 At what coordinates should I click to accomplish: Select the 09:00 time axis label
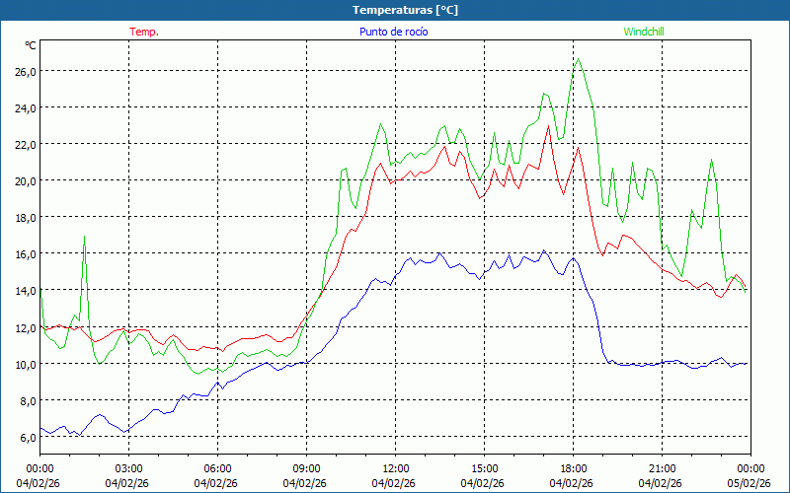tap(306, 468)
